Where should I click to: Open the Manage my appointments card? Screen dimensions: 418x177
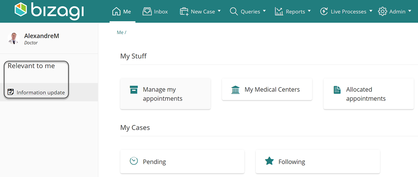point(165,94)
